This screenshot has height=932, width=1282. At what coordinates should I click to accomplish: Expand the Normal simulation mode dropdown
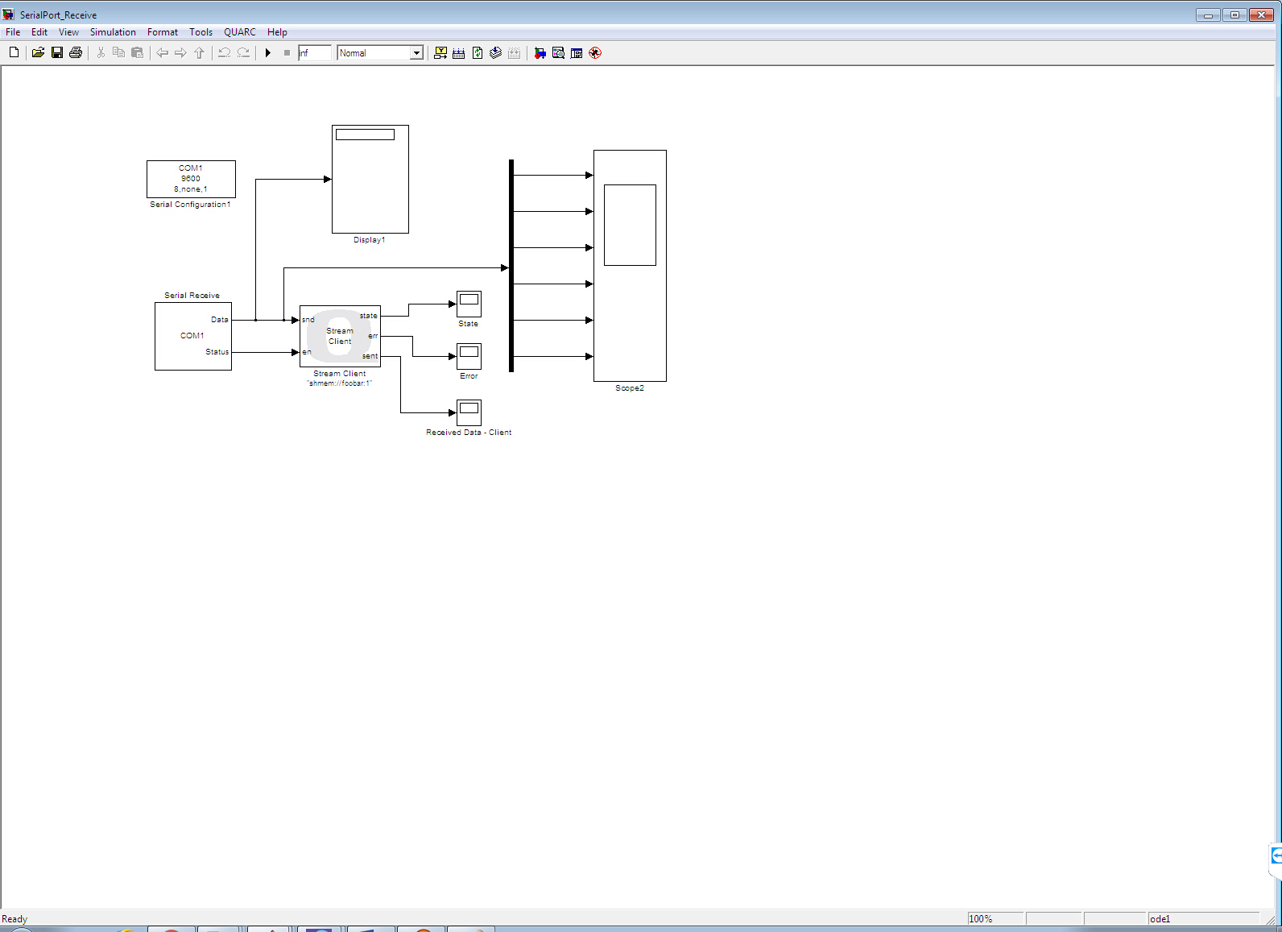(x=416, y=53)
